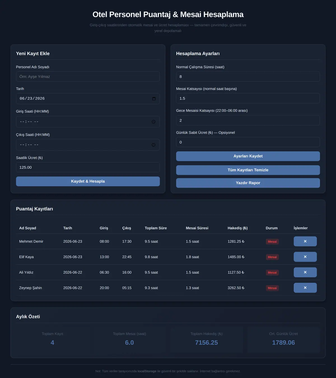Click the Toplam Süre column header
This screenshot has width=336, height=378.
coord(156,228)
